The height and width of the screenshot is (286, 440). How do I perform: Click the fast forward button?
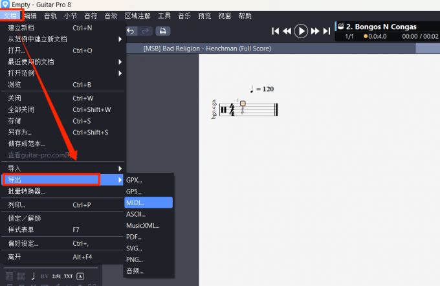315,30
